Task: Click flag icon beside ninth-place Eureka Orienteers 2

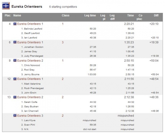Action: pos(15,61)
